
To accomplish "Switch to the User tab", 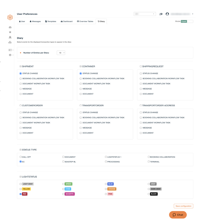I will (x=22, y=21).
